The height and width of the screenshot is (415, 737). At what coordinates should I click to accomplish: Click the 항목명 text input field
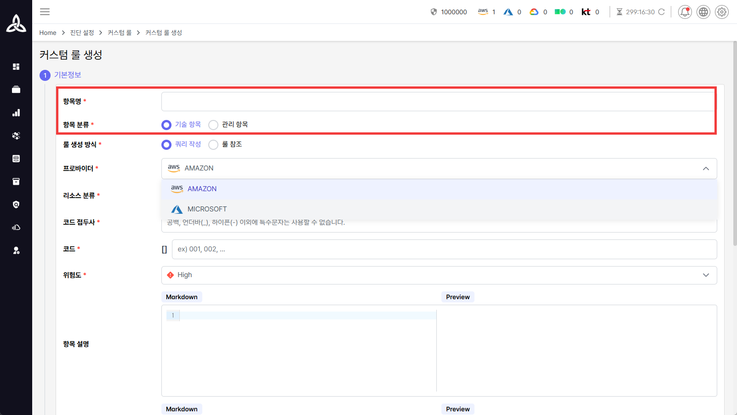click(437, 102)
